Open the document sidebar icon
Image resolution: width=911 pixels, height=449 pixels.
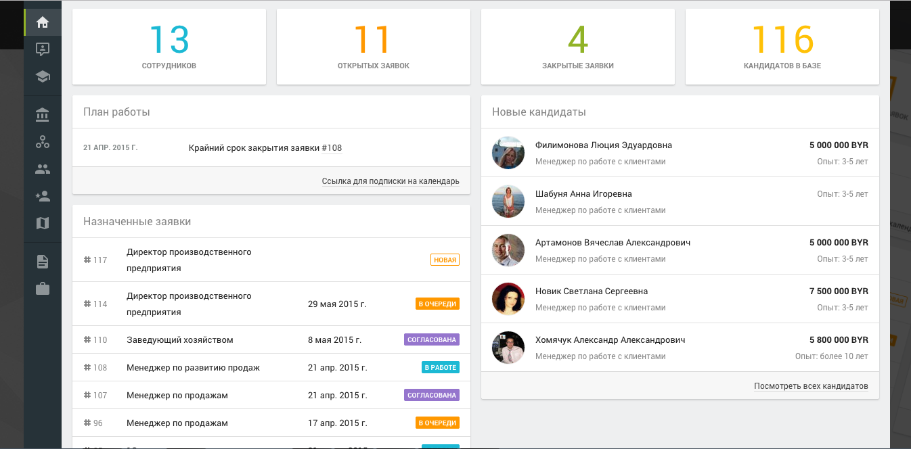(43, 262)
